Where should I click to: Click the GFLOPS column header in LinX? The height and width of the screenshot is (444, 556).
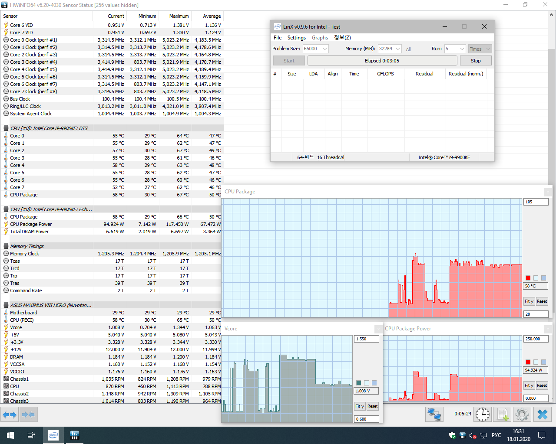(x=385, y=74)
